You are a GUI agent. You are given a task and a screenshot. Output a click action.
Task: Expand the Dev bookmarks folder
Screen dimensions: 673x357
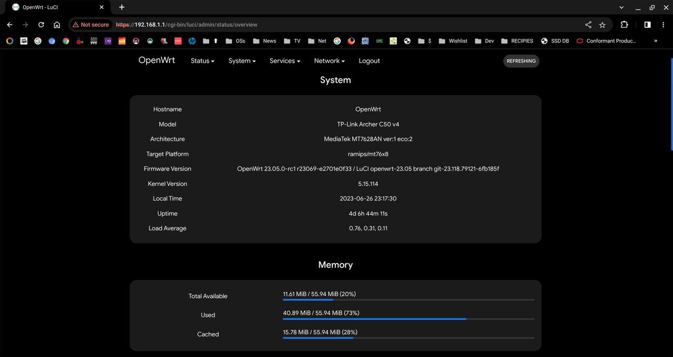pyautogui.click(x=484, y=41)
